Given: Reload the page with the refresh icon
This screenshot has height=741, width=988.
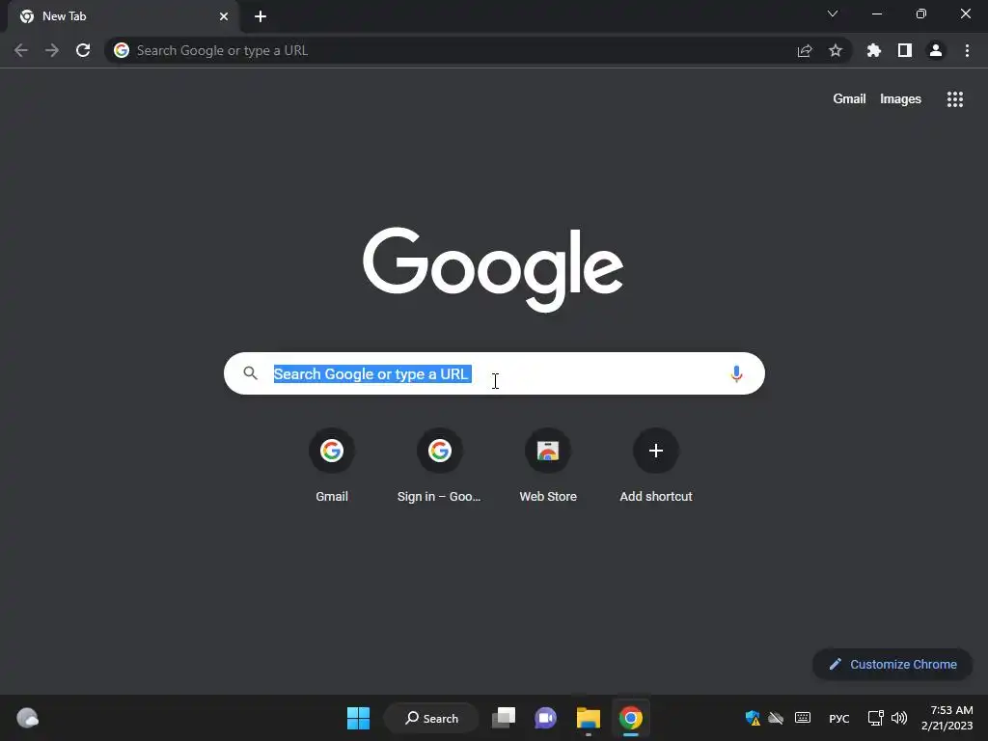Looking at the screenshot, I should click(x=83, y=50).
